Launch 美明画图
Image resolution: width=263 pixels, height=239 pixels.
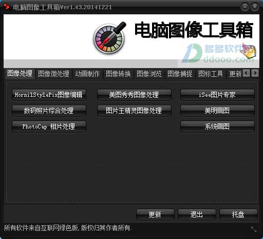(217, 111)
